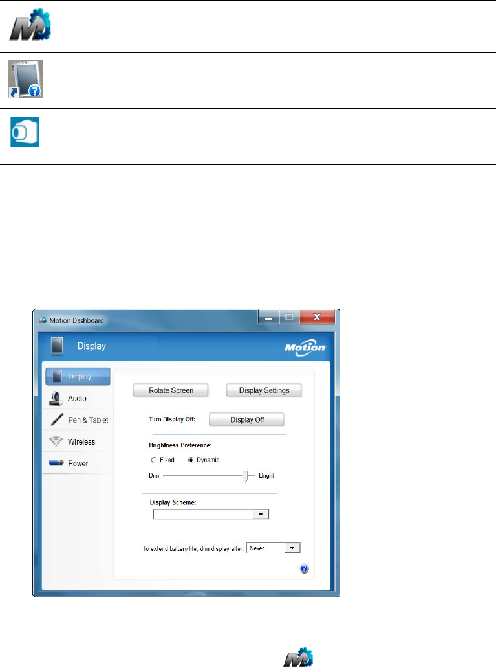
Task: Close the Motion Dashboard window
Action: (317, 317)
